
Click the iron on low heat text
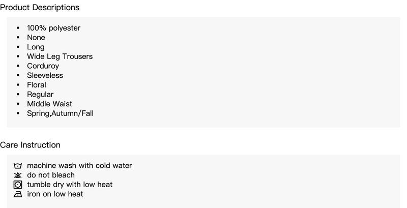(x=55, y=194)
